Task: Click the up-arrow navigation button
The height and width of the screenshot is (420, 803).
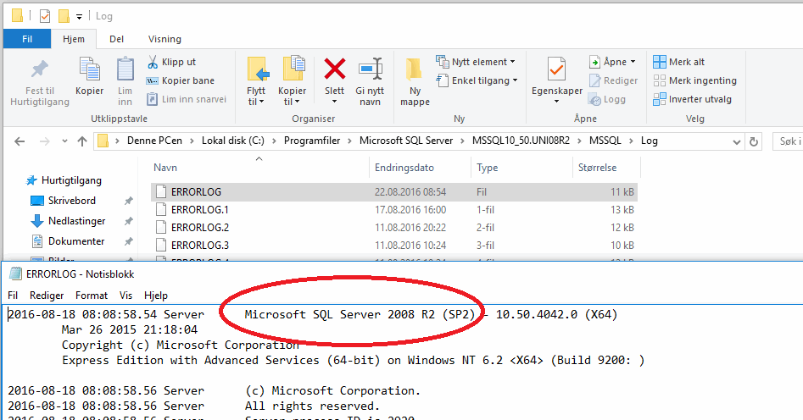Action: 81,141
